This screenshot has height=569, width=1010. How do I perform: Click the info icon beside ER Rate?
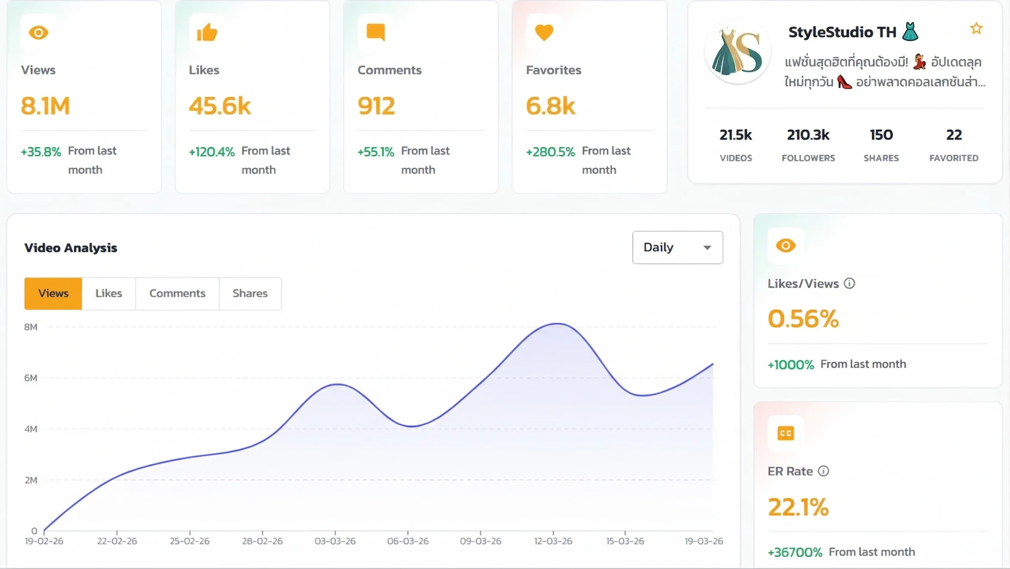coord(823,471)
